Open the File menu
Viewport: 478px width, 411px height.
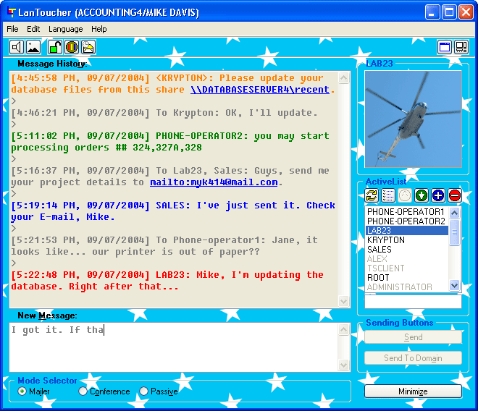click(12, 29)
